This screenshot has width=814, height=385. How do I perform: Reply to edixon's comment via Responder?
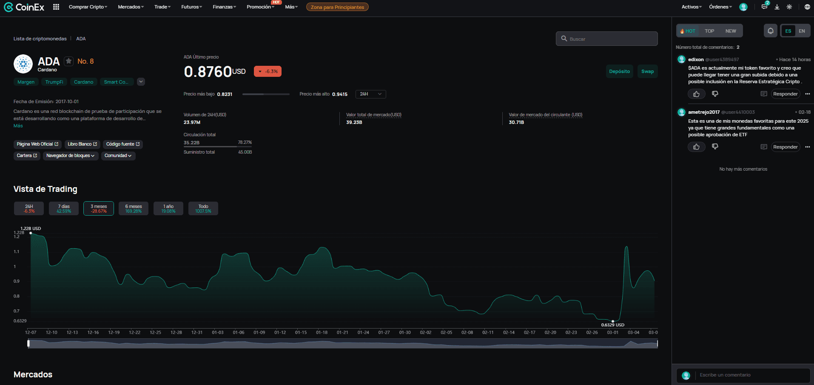pyautogui.click(x=785, y=94)
